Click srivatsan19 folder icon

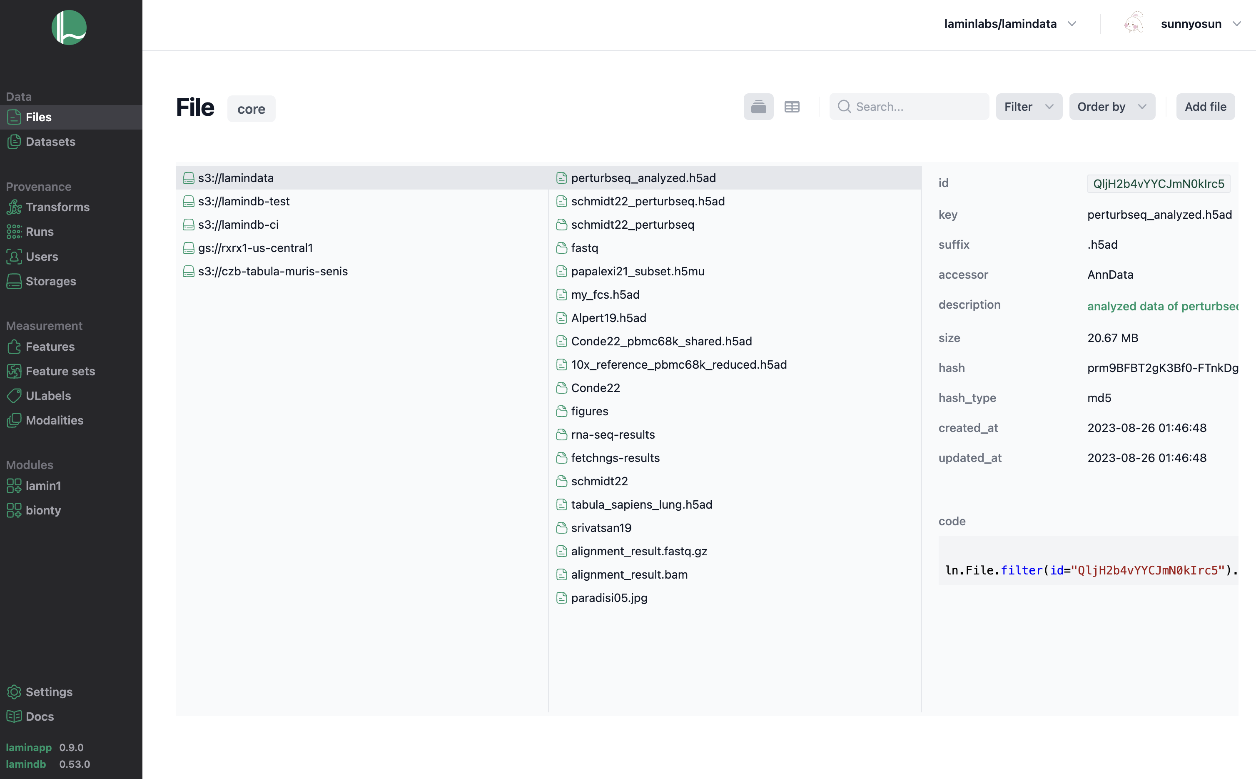pos(562,528)
